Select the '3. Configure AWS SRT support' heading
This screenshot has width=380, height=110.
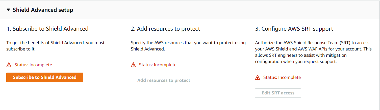point(294,29)
